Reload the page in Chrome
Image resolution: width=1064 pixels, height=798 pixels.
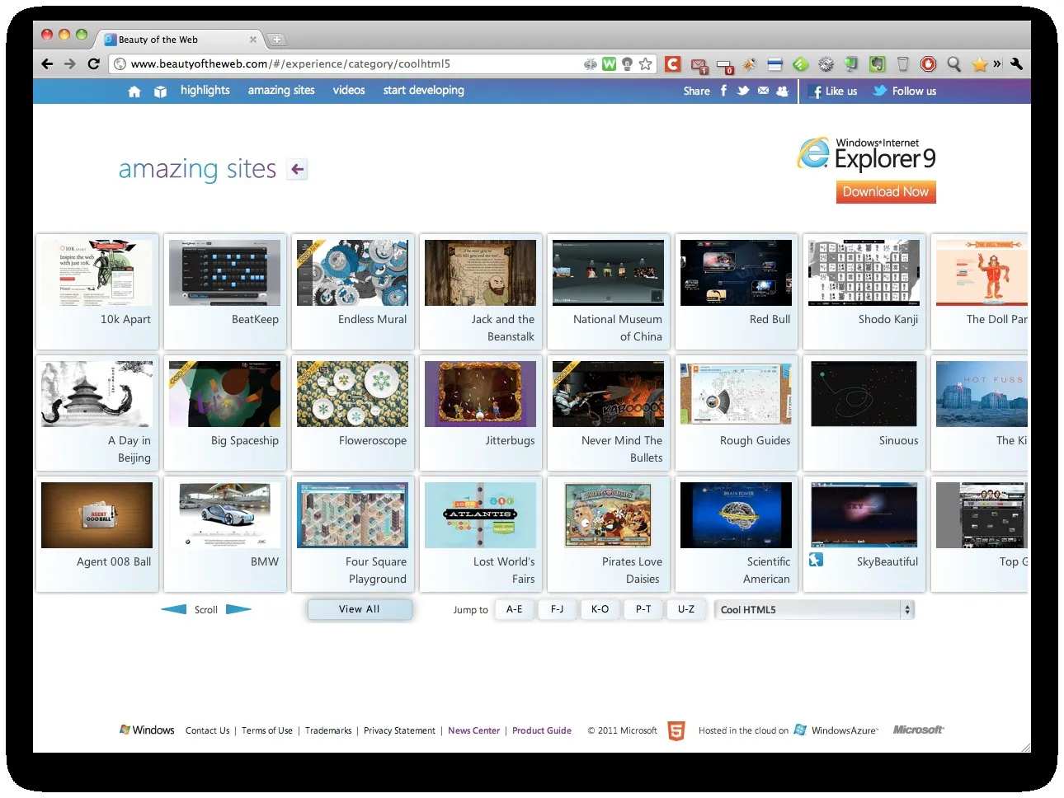tap(93, 63)
